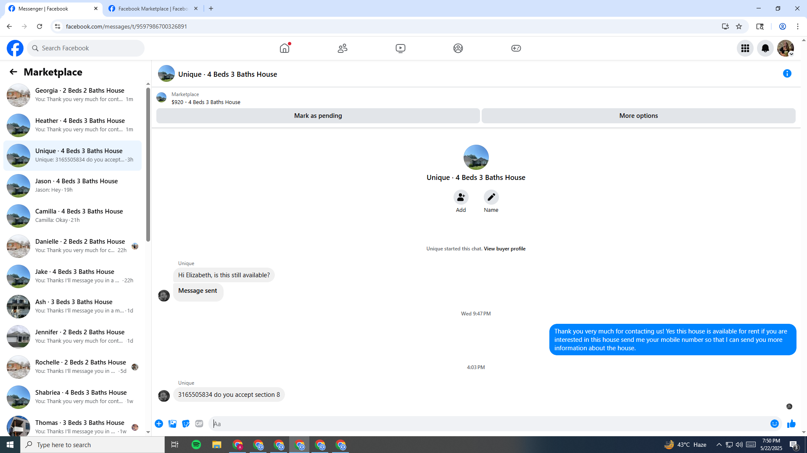Screen dimensions: 807x453
Task: Open Danielle 2 Beds 2 Baths conversation
Action: 72,246
